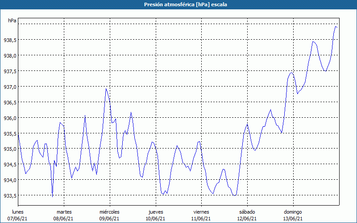Click the date 11/06/21
The image size is (357, 223).
point(201,219)
